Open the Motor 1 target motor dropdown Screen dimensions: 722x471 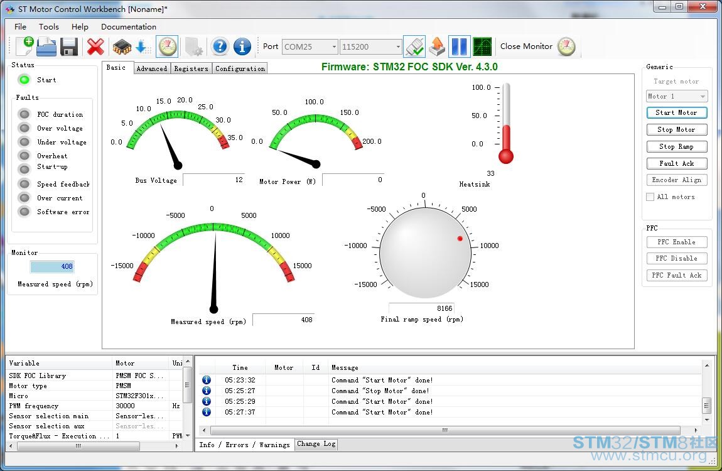coord(676,96)
